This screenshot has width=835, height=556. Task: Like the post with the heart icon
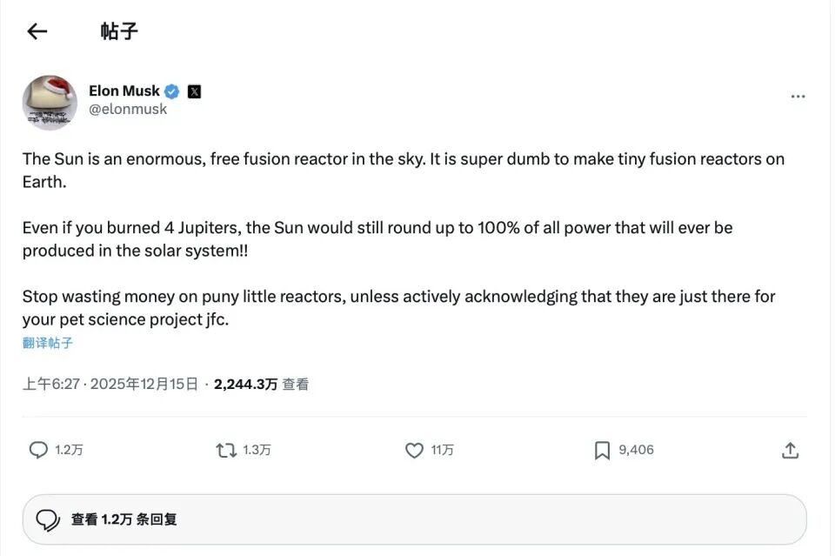click(x=415, y=450)
